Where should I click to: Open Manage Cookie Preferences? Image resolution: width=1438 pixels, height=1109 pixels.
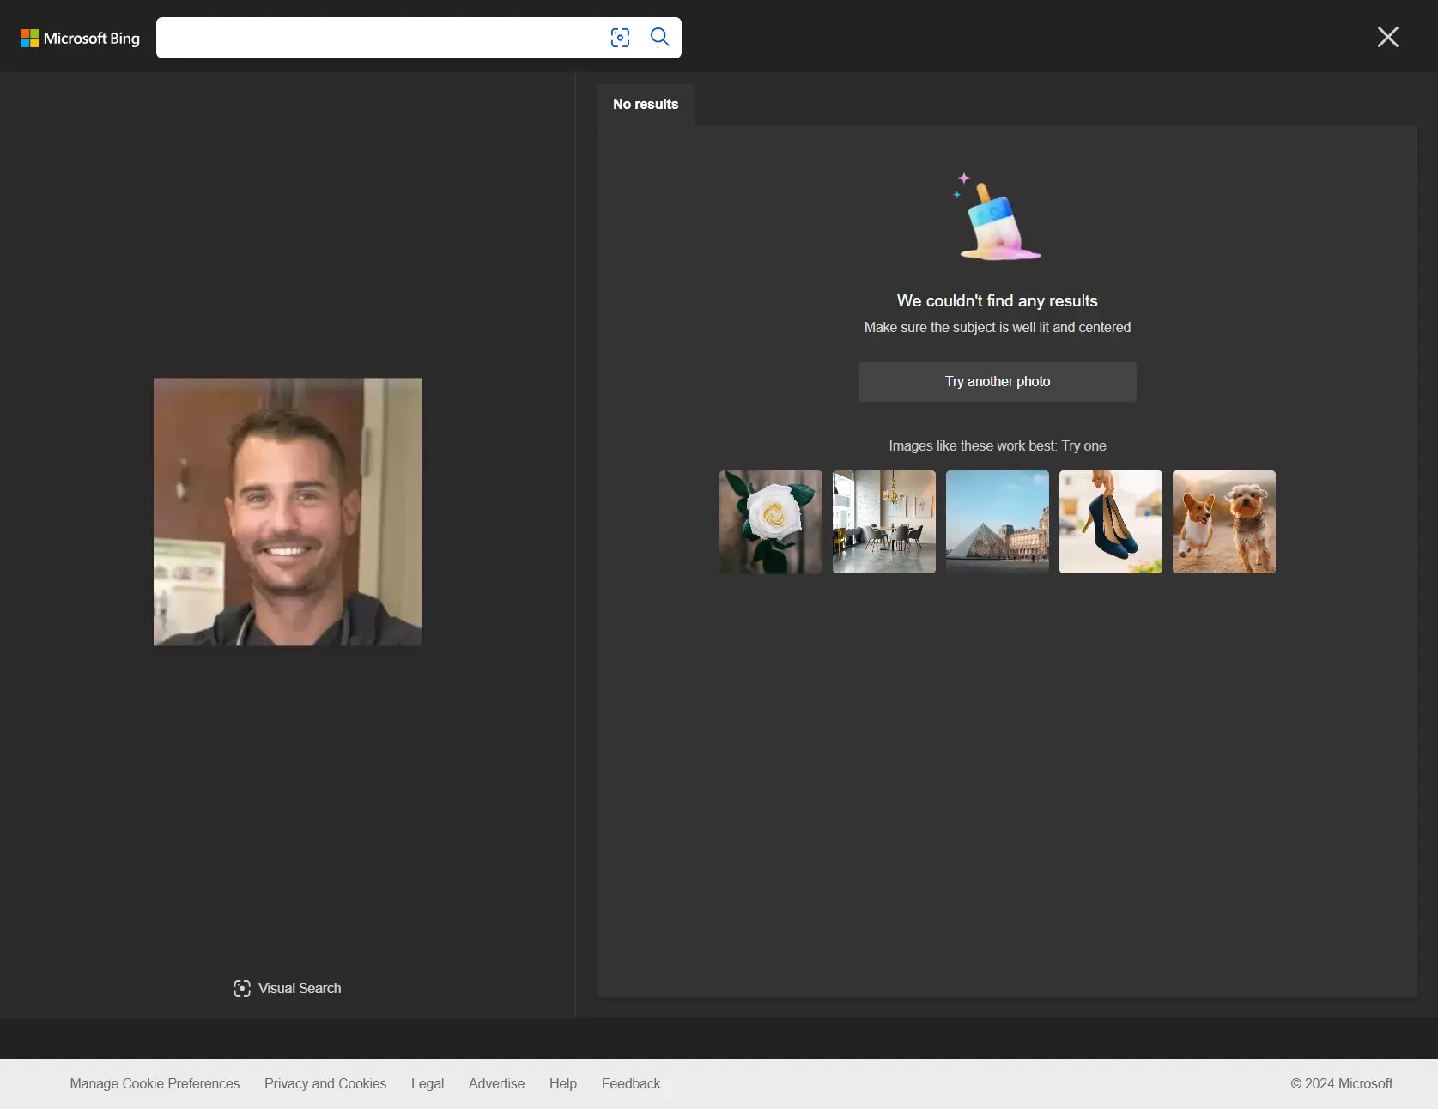[x=155, y=1084]
